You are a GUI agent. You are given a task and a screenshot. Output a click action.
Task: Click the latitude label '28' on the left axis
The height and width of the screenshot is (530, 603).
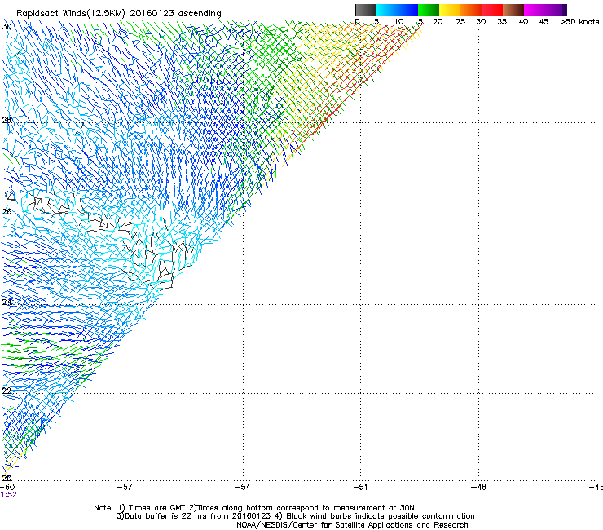7,120
